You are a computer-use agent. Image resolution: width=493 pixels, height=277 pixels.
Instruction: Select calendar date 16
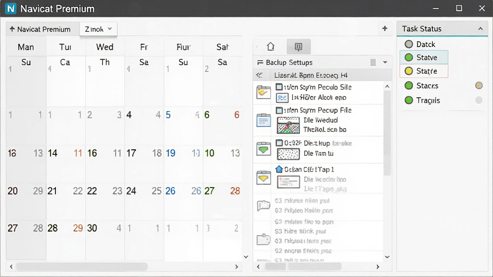[92, 153]
